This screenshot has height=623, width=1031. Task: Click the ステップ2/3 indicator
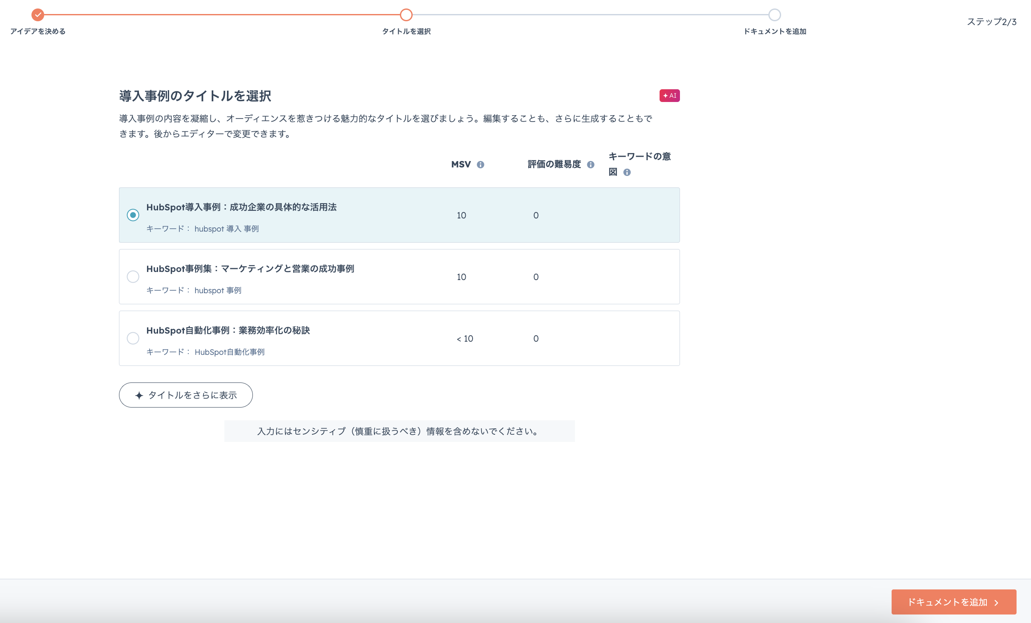pos(992,22)
